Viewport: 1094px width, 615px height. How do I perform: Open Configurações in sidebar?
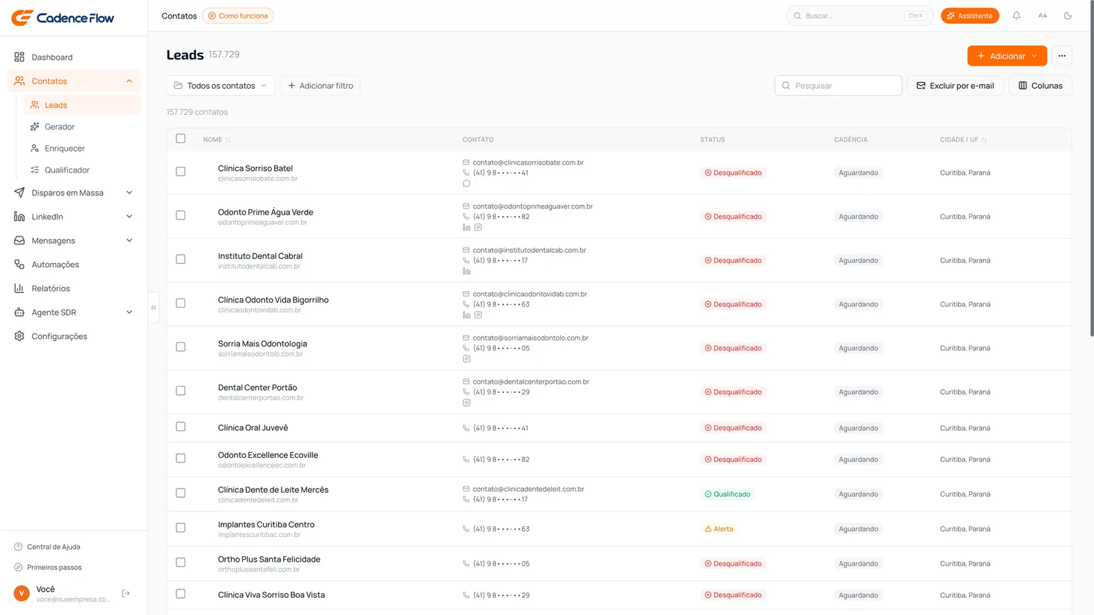tap(74, 336)
